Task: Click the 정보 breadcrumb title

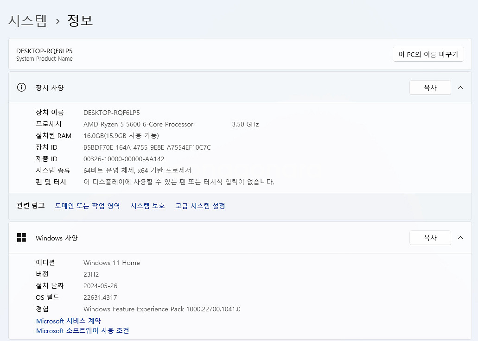Action: click(x=80, y=20)
